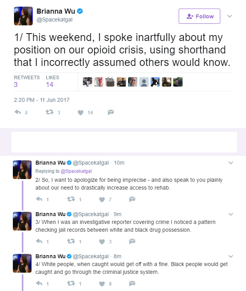This screenshot has height=291, width=246.
Task: Expand options chevron next to Follow button
Action: [230, 16]
